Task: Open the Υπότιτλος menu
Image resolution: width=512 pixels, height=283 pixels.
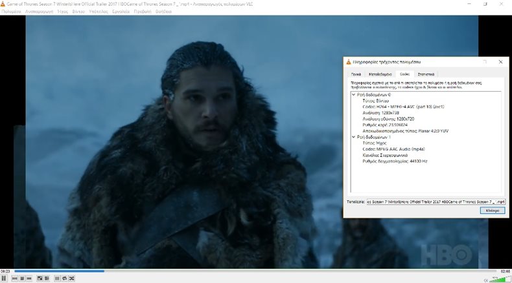Action: point(99,12)
